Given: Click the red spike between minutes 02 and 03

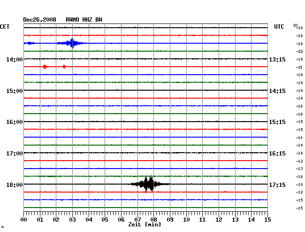Looking at the screenshot, I should pos(64,67).
